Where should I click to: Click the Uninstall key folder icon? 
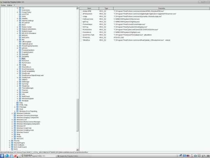(20, 92)
